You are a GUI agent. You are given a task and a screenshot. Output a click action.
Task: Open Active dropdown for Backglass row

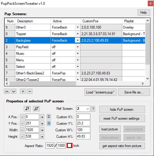click(78, 40)
